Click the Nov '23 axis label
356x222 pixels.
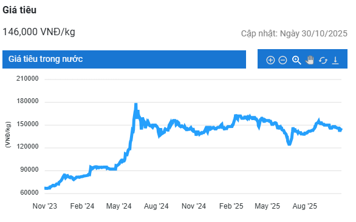click(45, 206)
